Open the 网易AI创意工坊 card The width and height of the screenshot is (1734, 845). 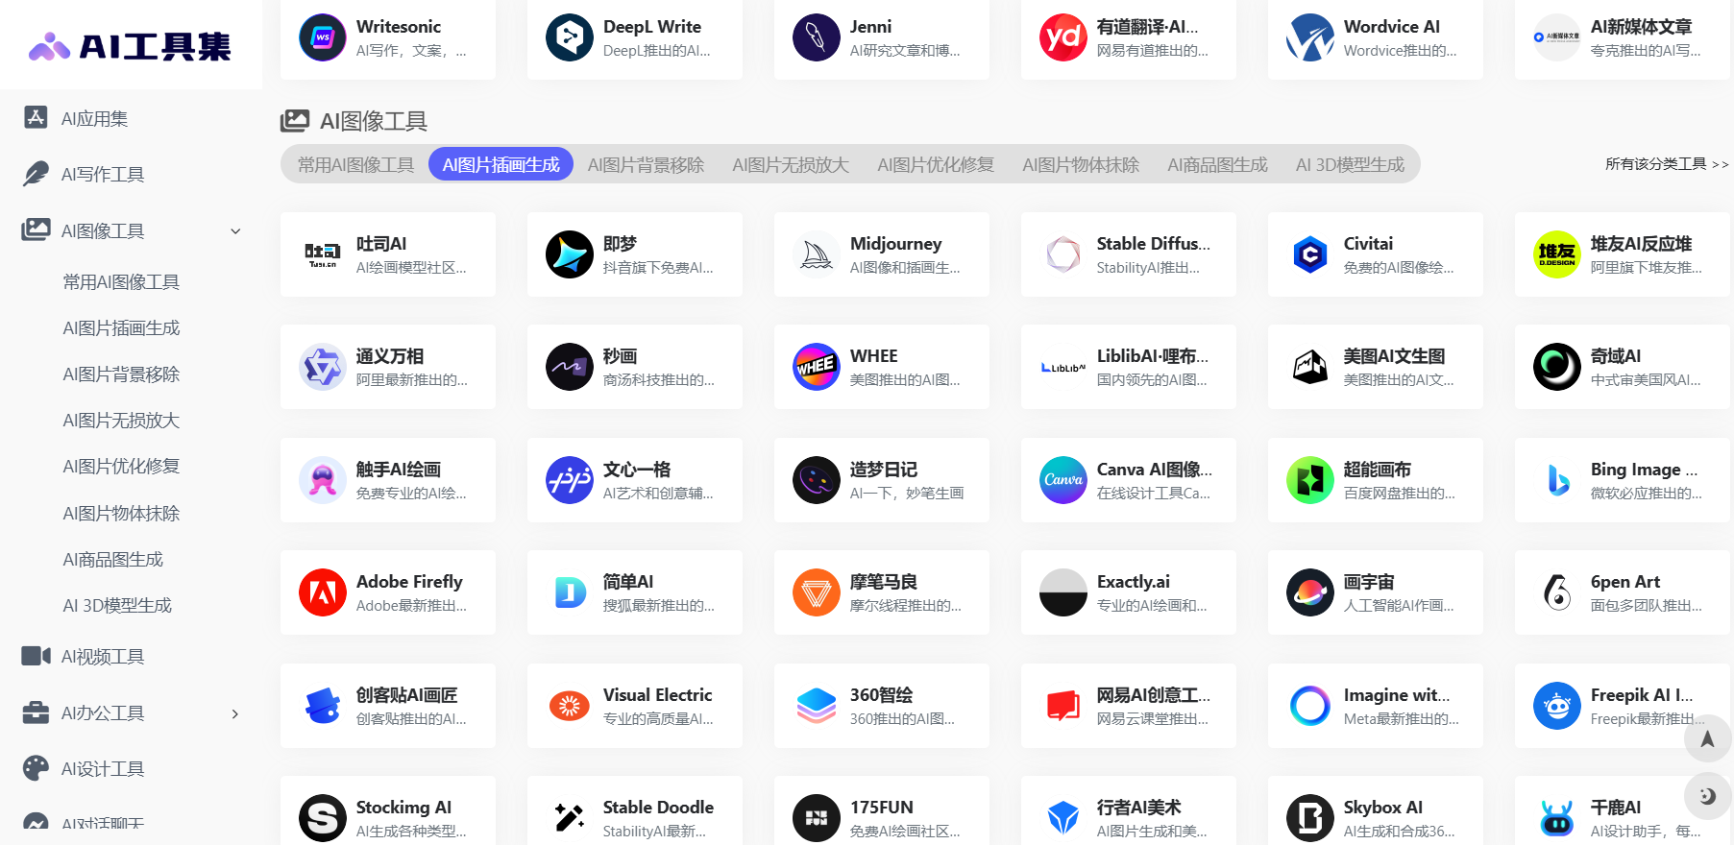1128,706
